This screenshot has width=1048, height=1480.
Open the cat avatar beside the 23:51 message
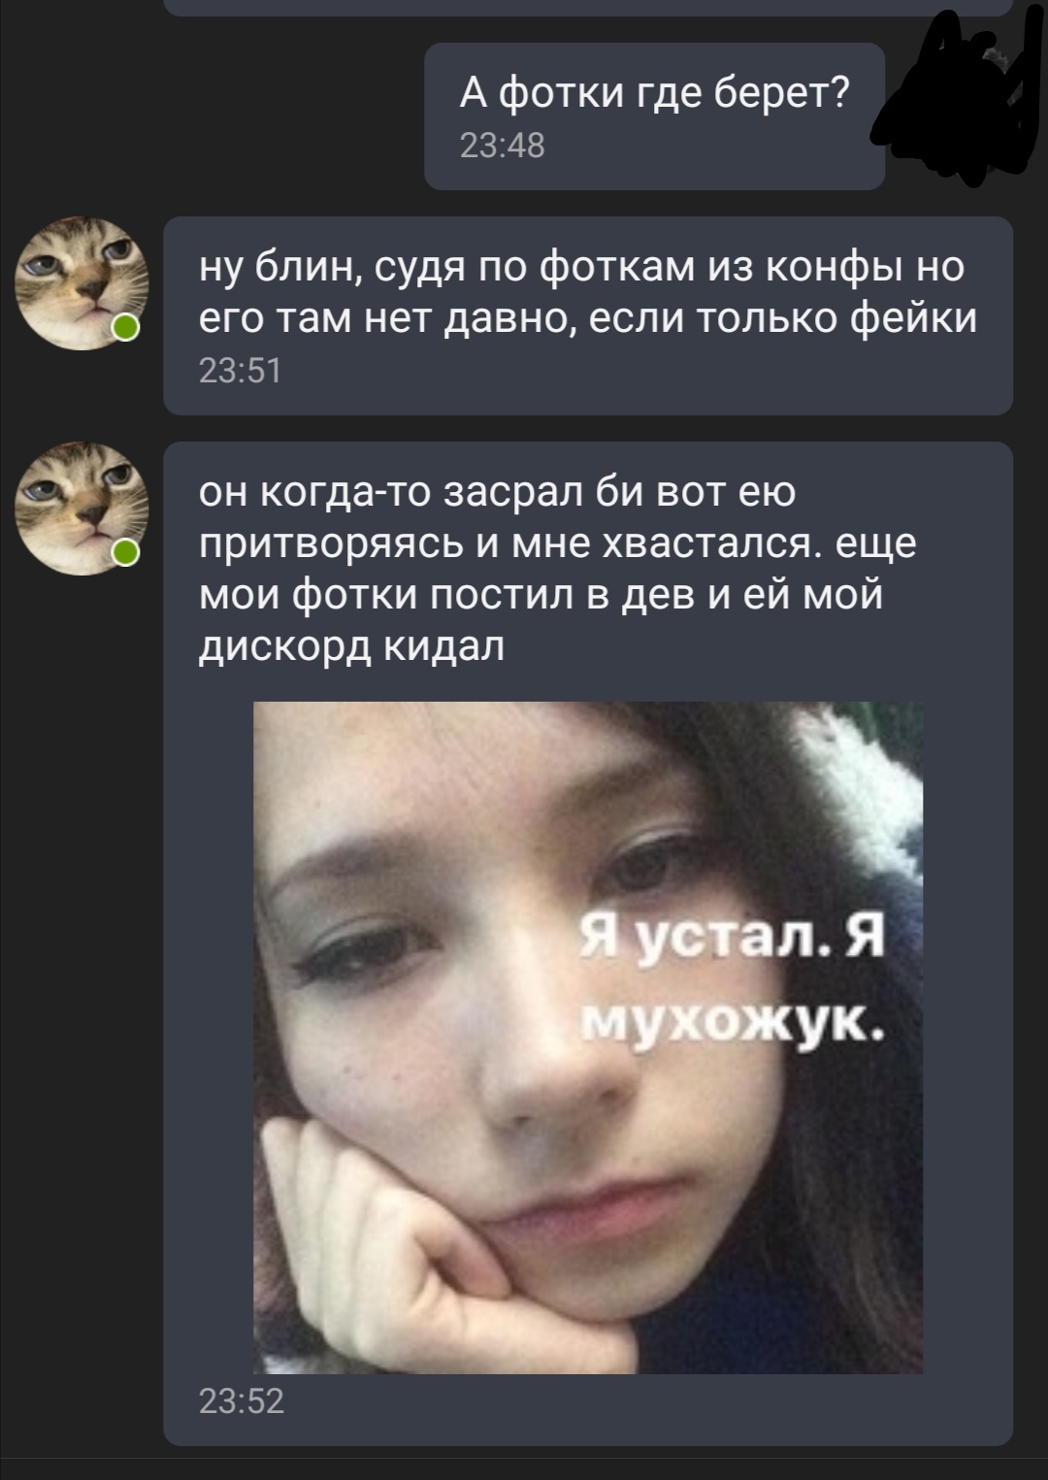tap(82, 283)
